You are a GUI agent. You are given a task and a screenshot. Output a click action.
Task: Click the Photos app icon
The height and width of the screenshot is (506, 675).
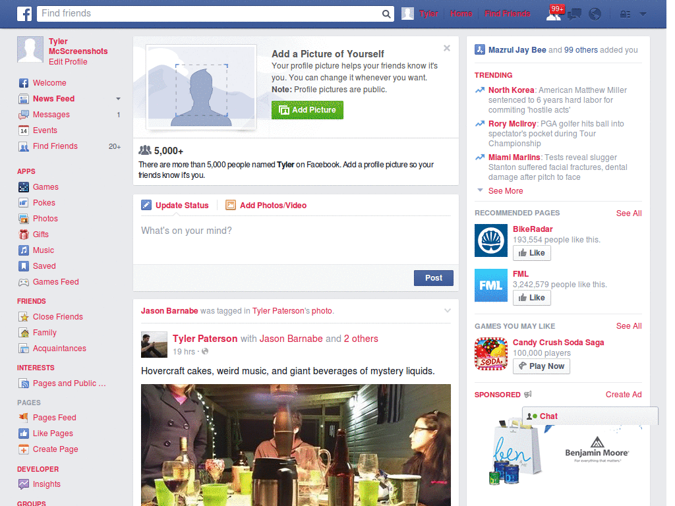pyautogui.click(x=24, y=219)
